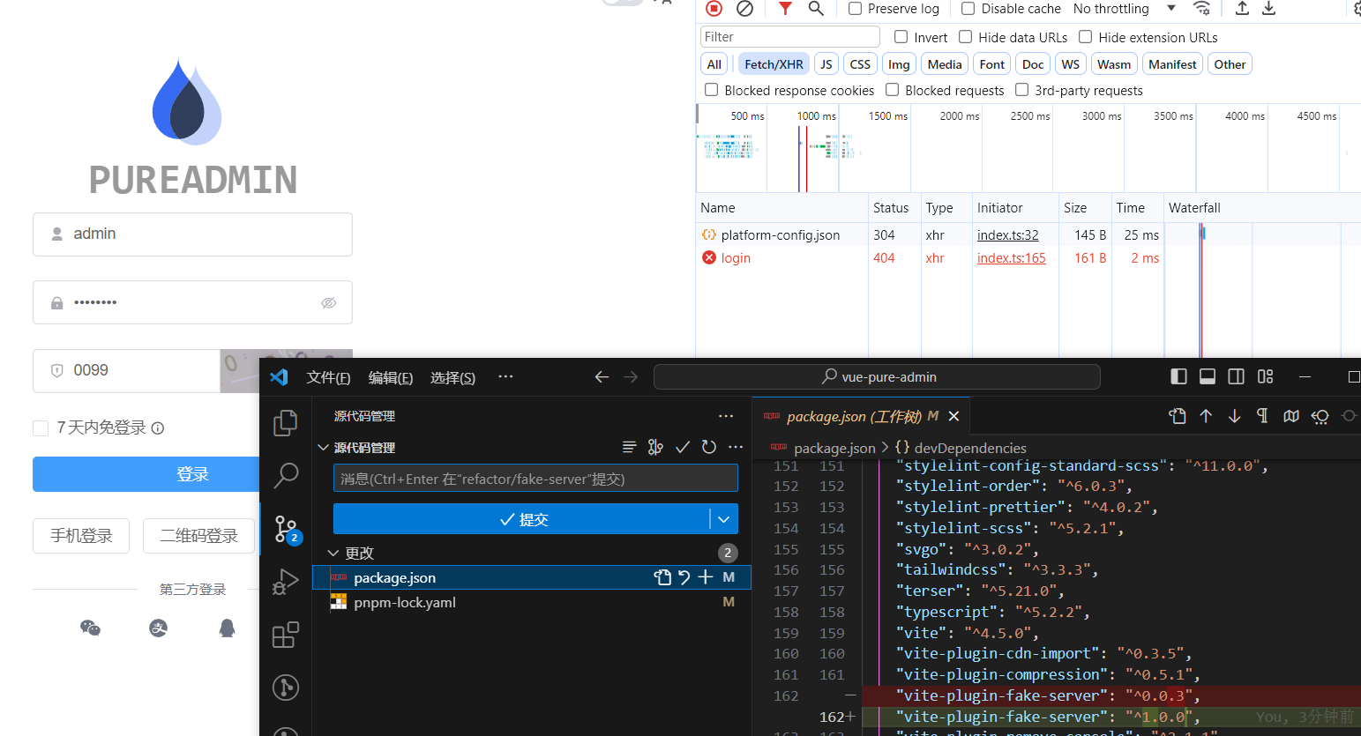The image size is (1361, 736).
Task: Enable the Preserve log checkbox
Action: [x=854, y=9]
